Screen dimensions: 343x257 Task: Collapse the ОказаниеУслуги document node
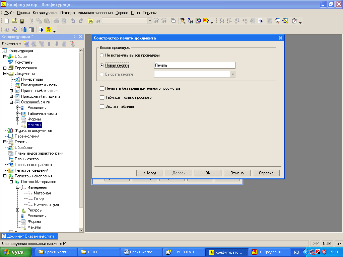pos(11,102)
